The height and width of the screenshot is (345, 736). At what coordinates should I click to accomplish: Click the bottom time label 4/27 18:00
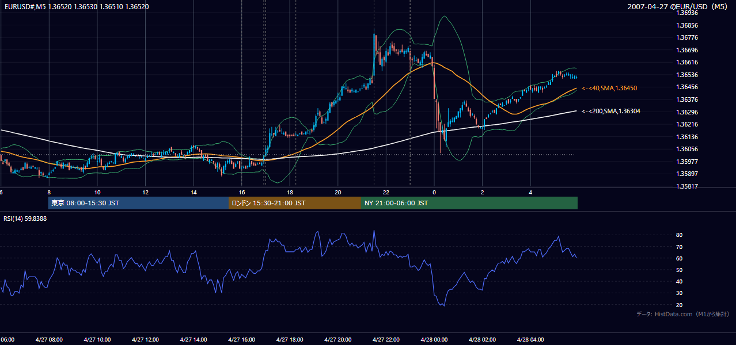[x=290, y=340]
